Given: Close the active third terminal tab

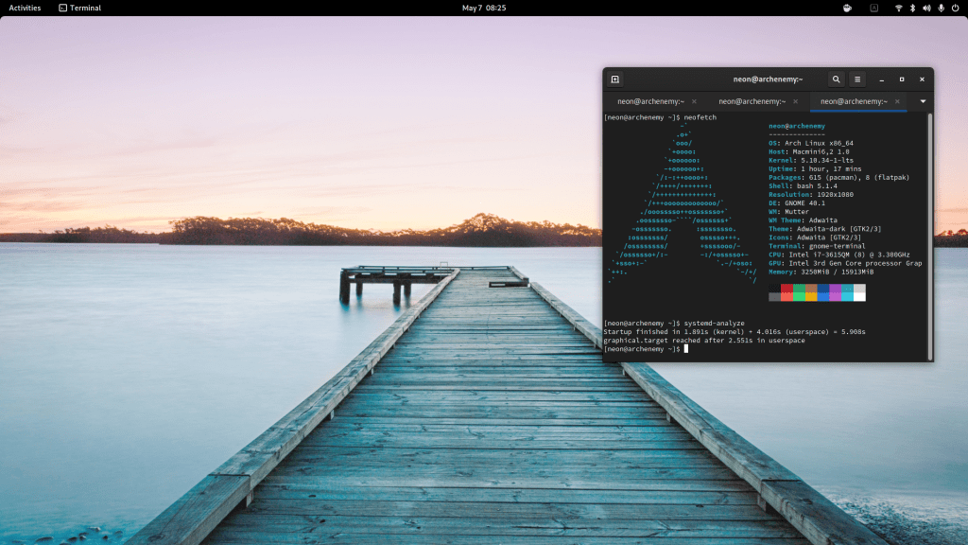Looking at the screenshot, I should click(x=897, y=101).
